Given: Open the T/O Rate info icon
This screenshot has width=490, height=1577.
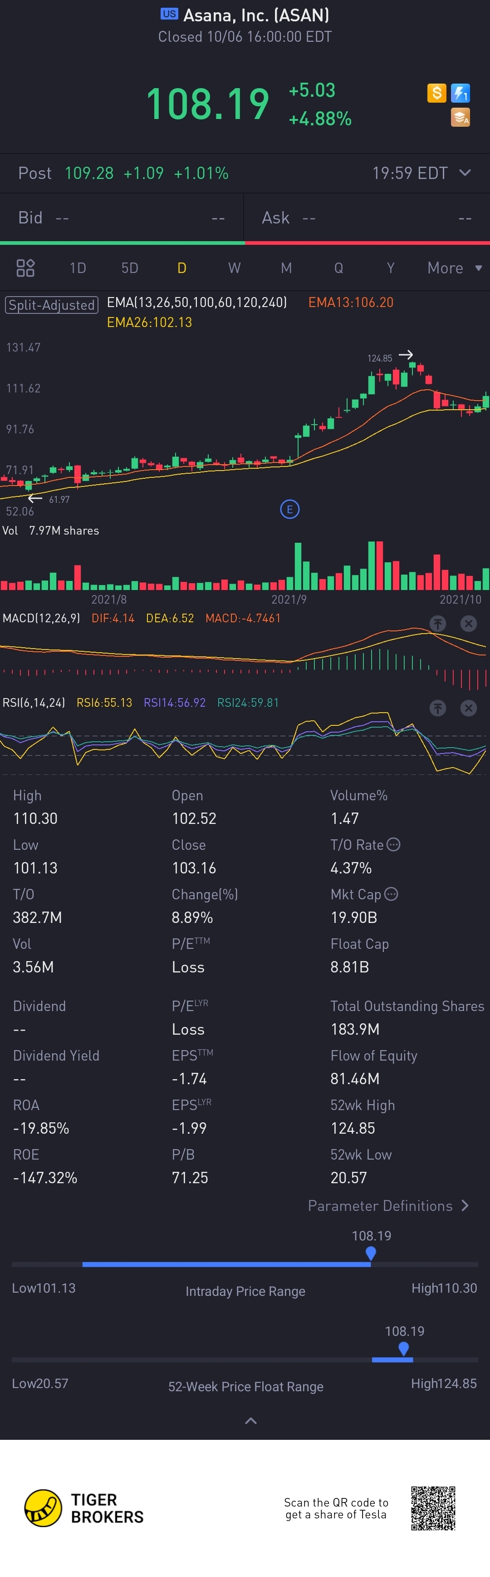Looking at the screenshot, I should coord(393,844).
